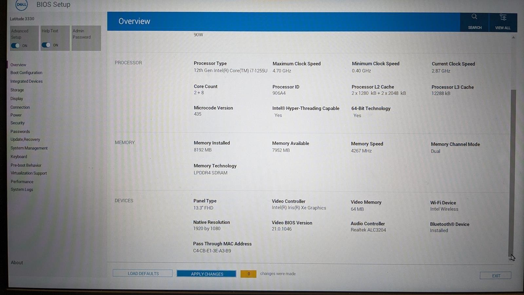
Task: Click Microcode Version value 435
Action: tap(197, 114)
